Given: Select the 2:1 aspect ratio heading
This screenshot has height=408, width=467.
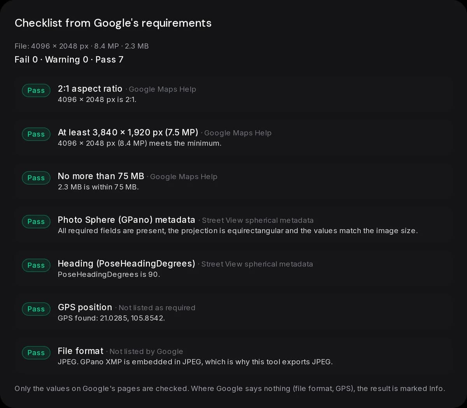Looking at the screenshot, I should pyautogui.click(x=90, y=89).
